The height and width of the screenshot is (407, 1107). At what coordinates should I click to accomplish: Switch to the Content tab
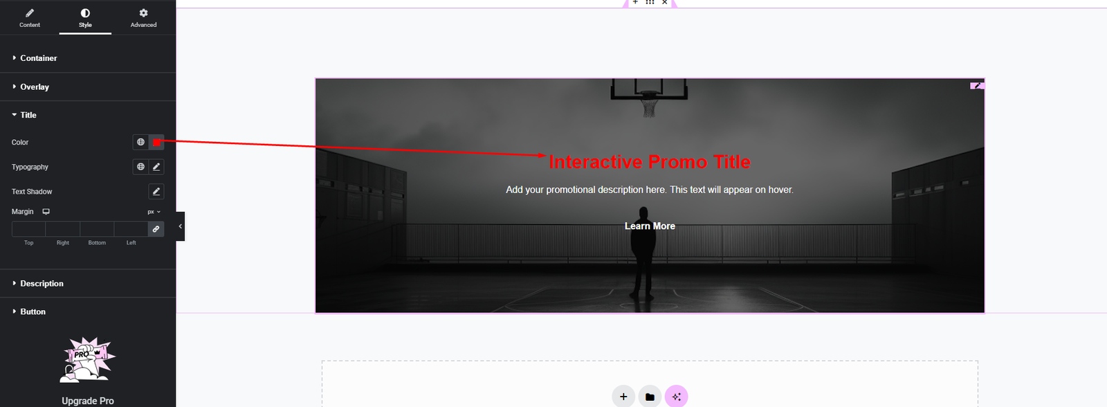[x=30, y=17]
